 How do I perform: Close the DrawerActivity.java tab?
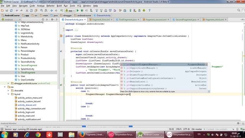85,20
